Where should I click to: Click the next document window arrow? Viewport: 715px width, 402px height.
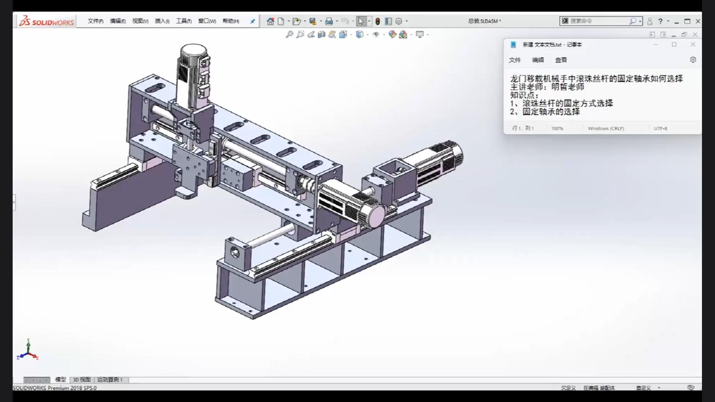(x=663, y=35)
